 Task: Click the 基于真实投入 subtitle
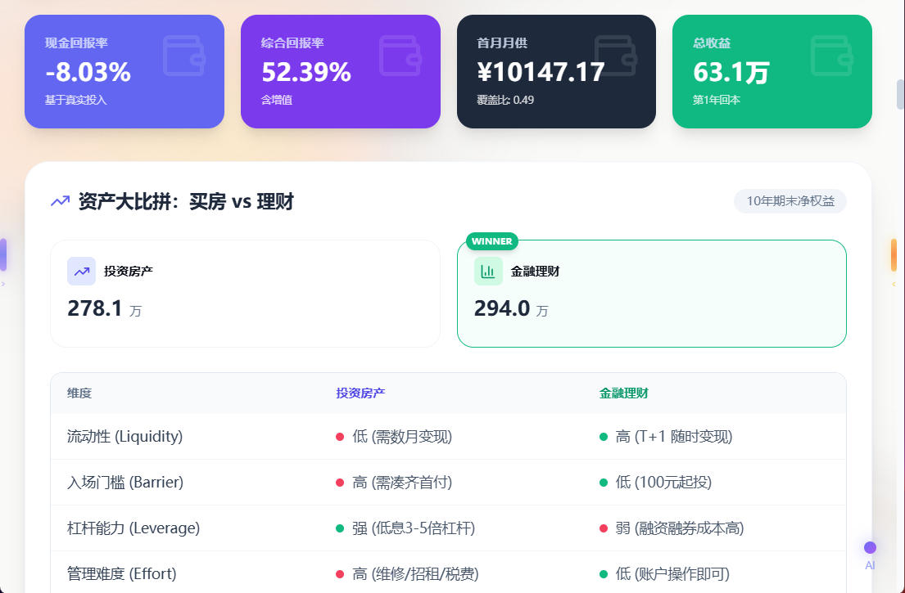(x=76, y=100)
